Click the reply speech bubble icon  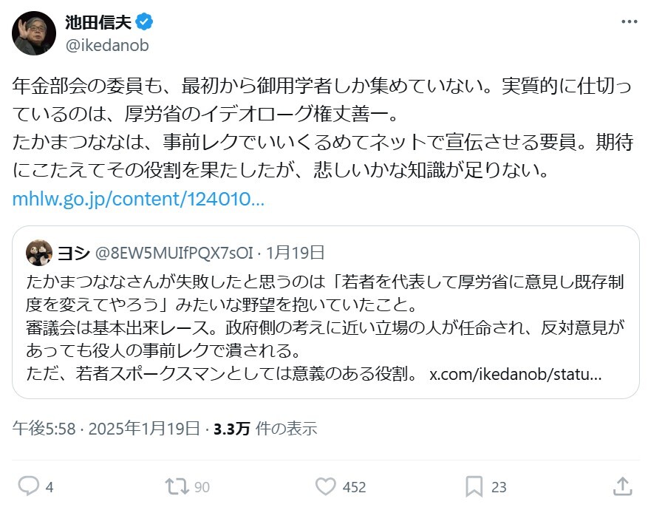coord(28,486)
